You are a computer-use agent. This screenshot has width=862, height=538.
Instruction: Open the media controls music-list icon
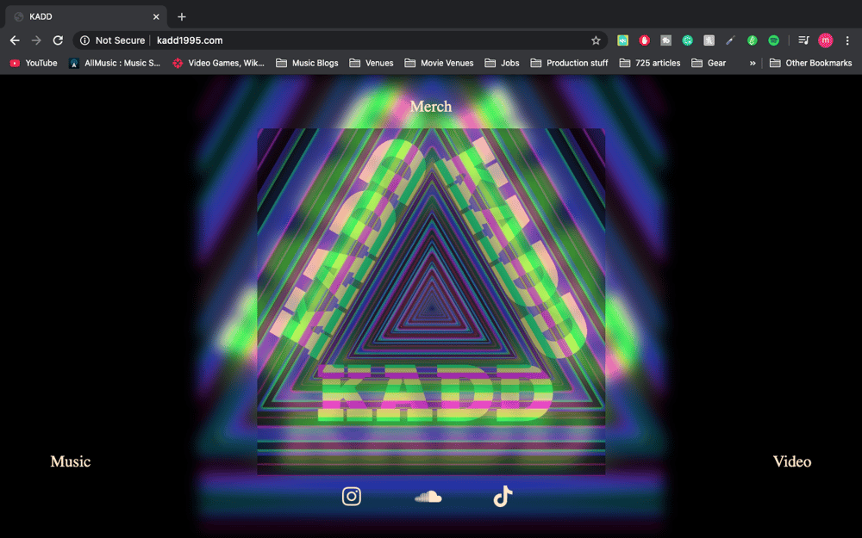(x=803, y=40)
